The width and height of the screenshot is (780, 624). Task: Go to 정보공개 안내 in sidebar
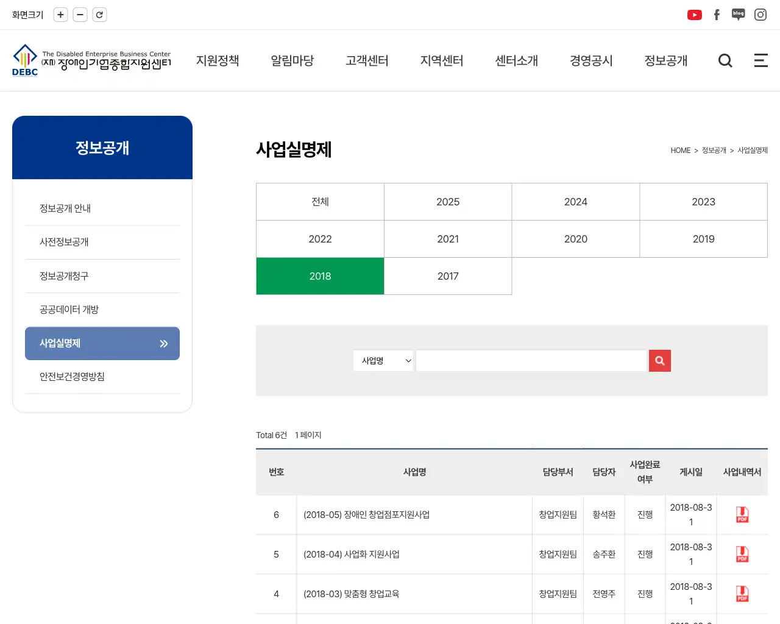click(102, 208)
